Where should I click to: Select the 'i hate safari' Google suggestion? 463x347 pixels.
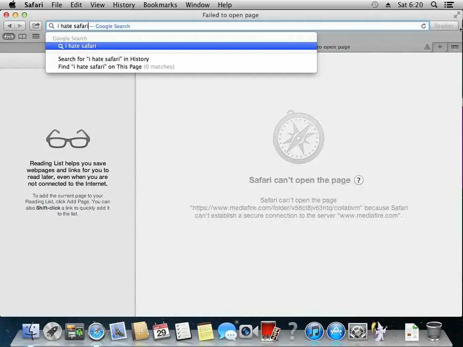[181, 46]
